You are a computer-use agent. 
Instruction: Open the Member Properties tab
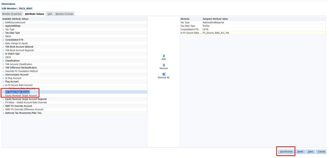[x=12, y=14]
